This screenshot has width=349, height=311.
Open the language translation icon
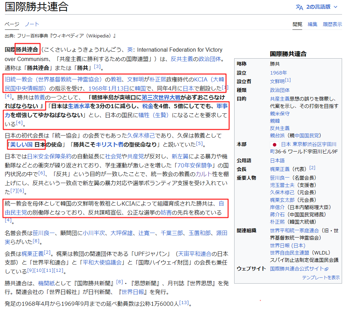coord(299,7)
